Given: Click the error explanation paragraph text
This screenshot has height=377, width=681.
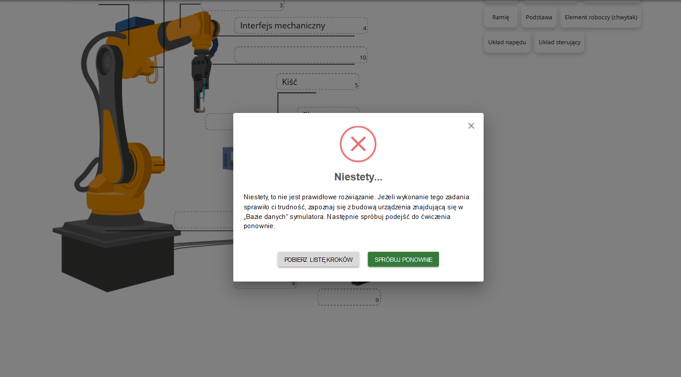Looking at the screenshot, I should pos(356,211).
